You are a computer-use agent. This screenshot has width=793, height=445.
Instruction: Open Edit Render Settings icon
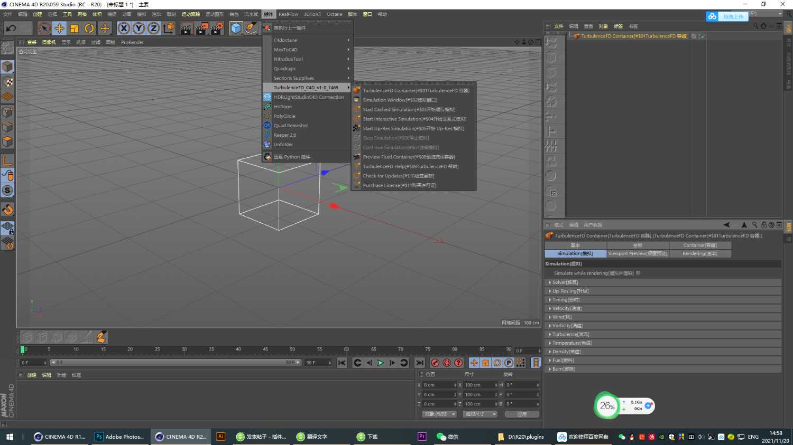point(217,28)
